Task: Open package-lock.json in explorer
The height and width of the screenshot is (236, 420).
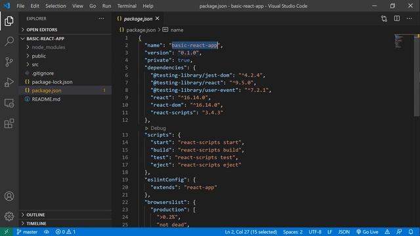Action: [65, 82]
